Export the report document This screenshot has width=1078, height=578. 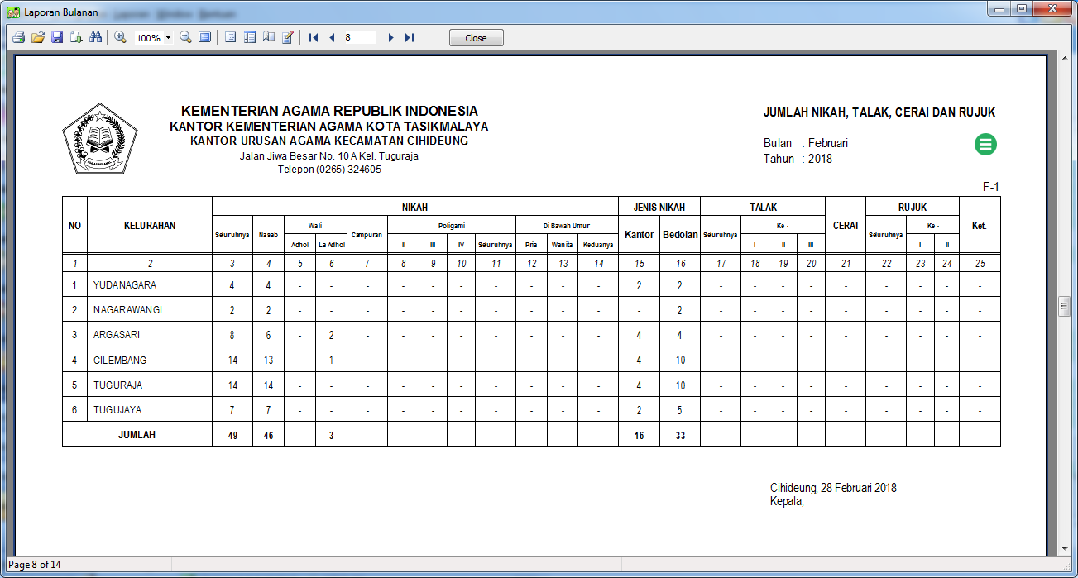74,36
